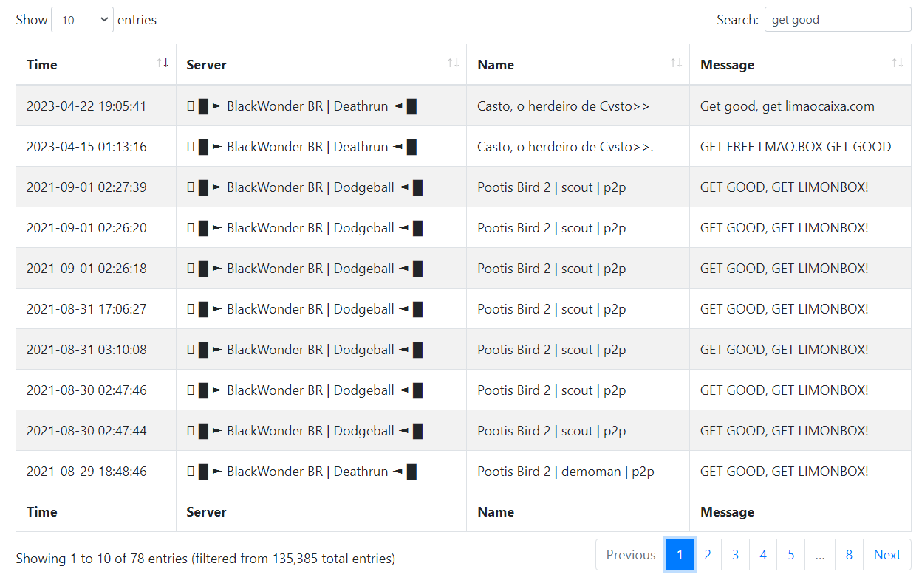919x580 pixels.
Task: Click the Previous page button
Action: (631, 555)
